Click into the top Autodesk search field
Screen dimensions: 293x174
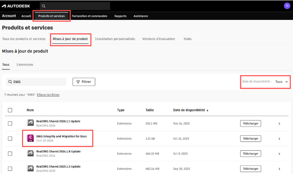(75, 6)
